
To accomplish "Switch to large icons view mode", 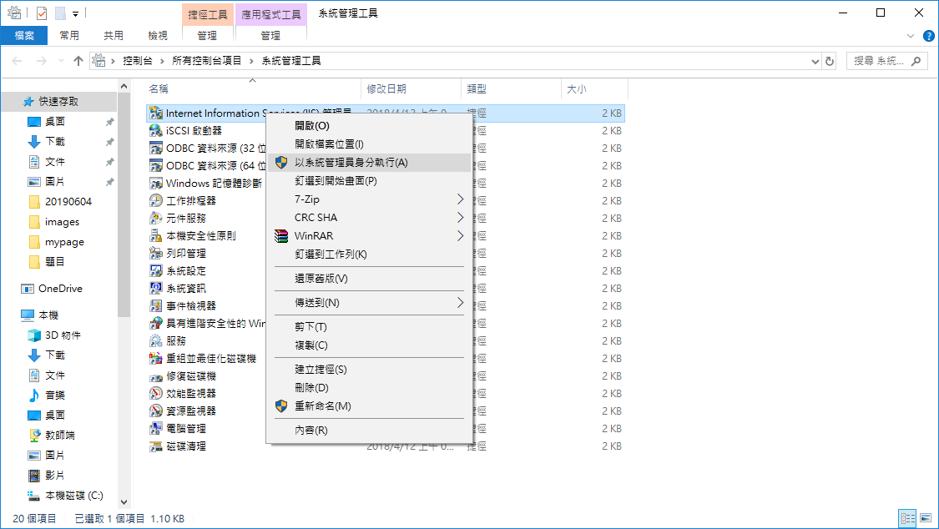I will (926, 519).
